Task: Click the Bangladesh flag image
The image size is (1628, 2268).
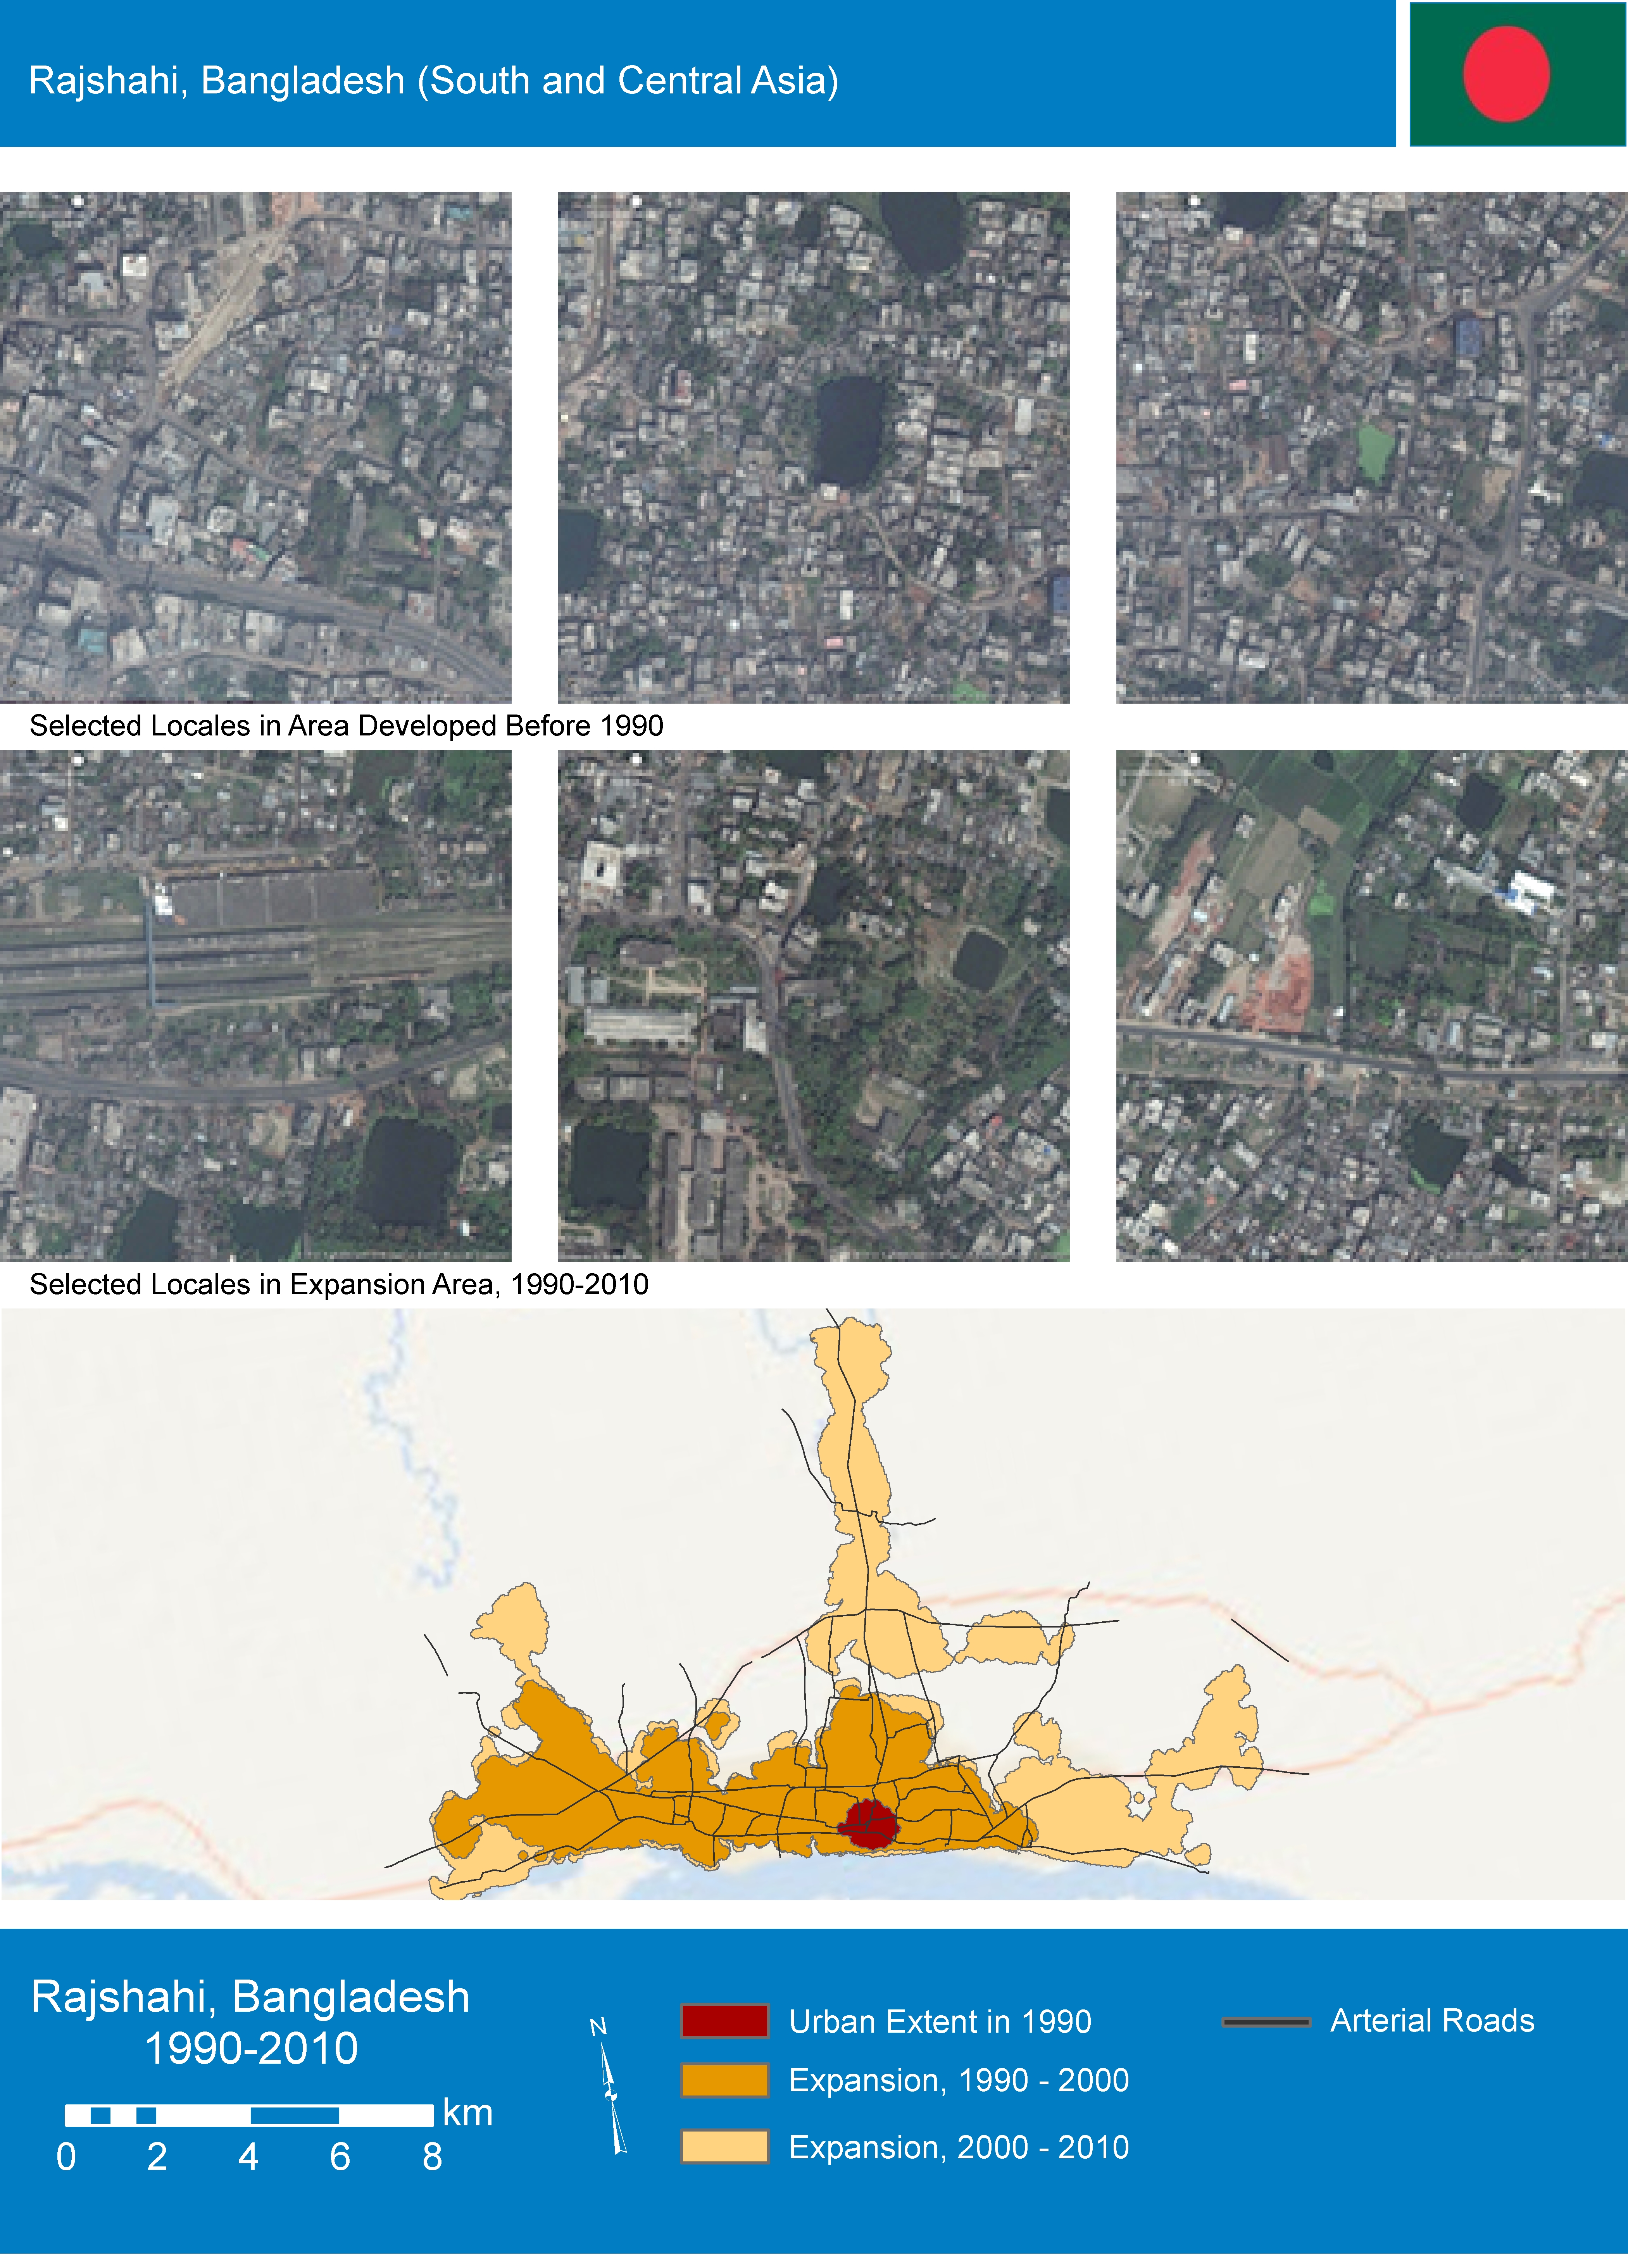Action: tap(1517, 74)
